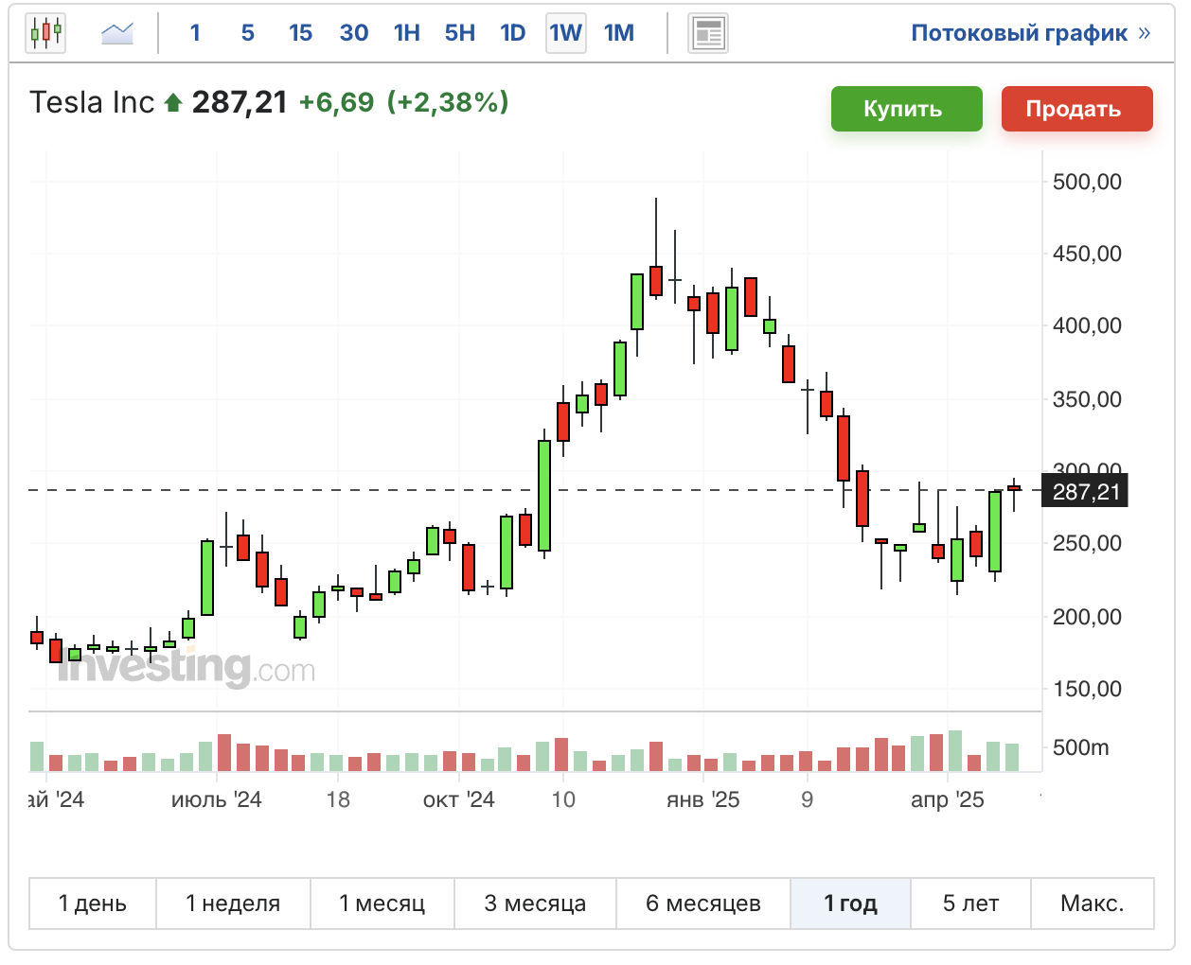
Task: Select the Макс. range tab
Action: click(1093, 904)
